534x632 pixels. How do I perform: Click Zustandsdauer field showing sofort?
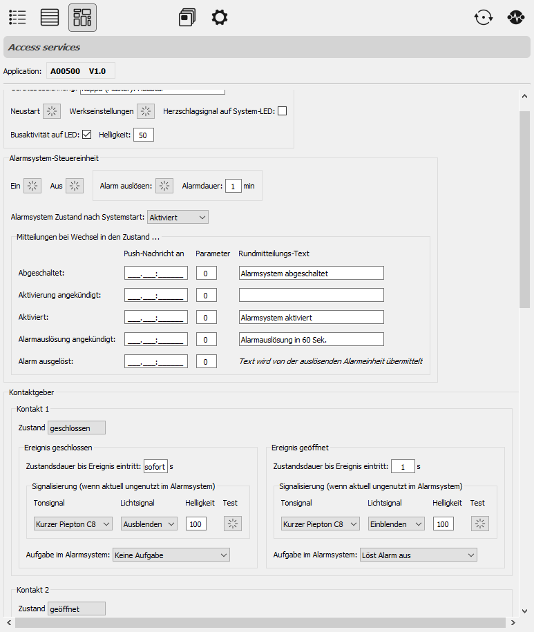(x=155, y=466)
